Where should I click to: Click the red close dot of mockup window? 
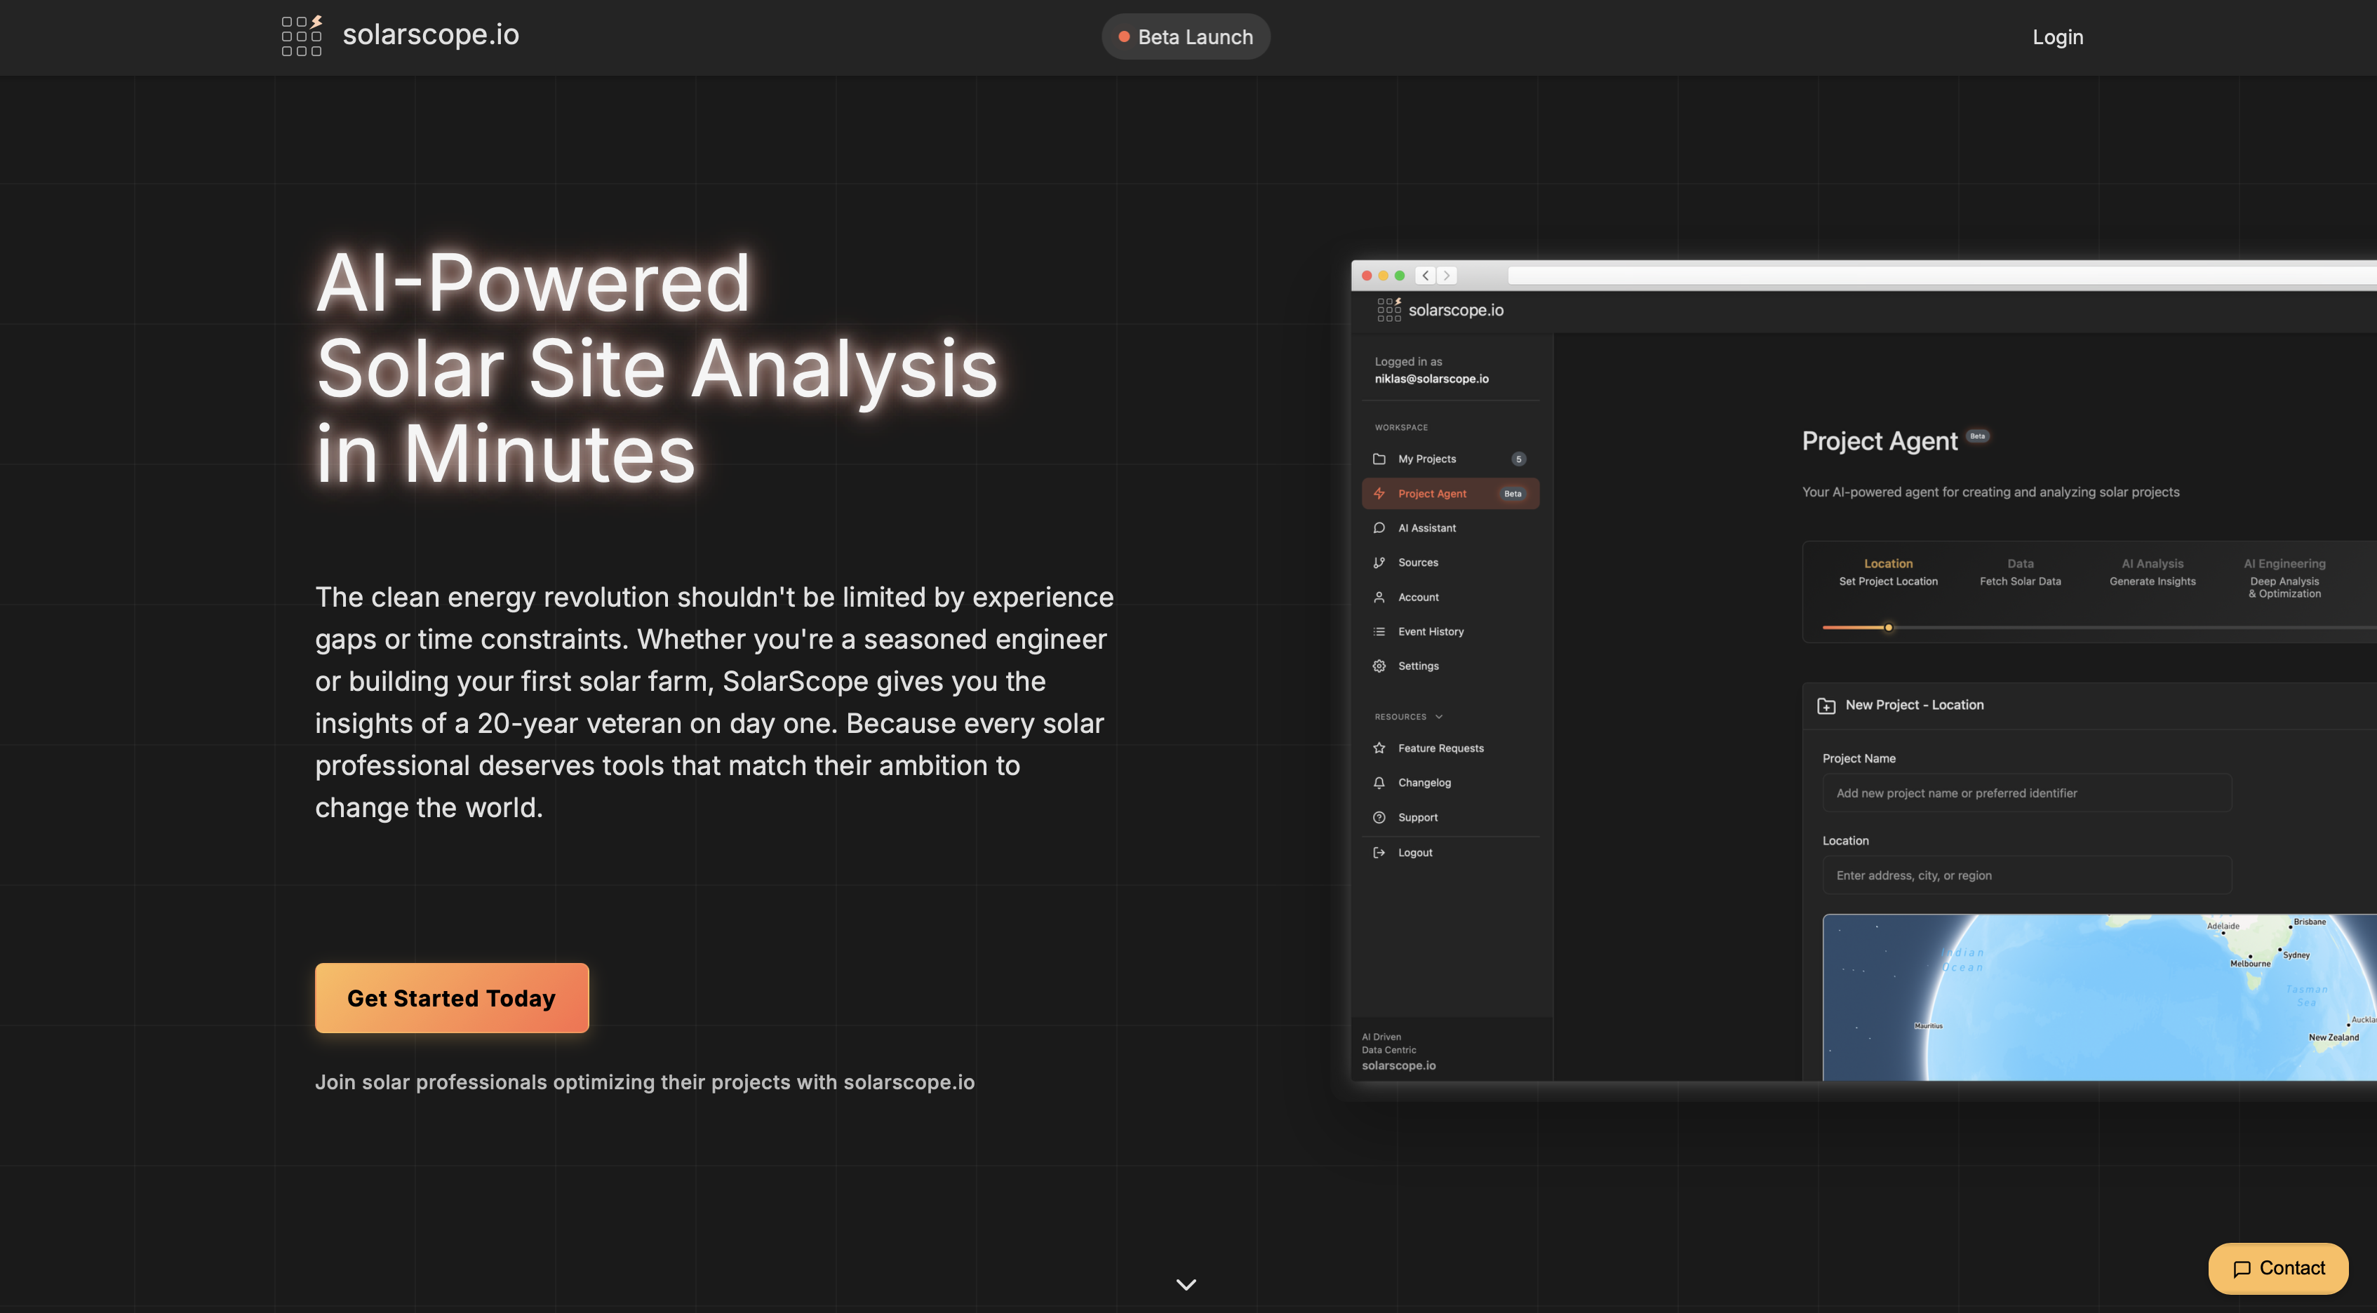pyautogui.click(x=1367, y=275)
